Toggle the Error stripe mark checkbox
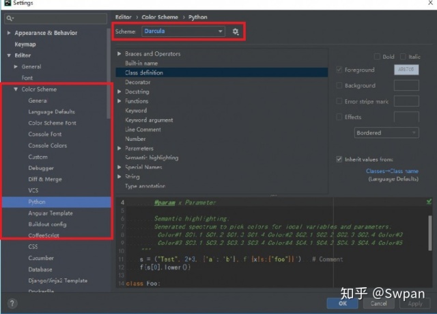The image size is (437, 314). (339, 101)
